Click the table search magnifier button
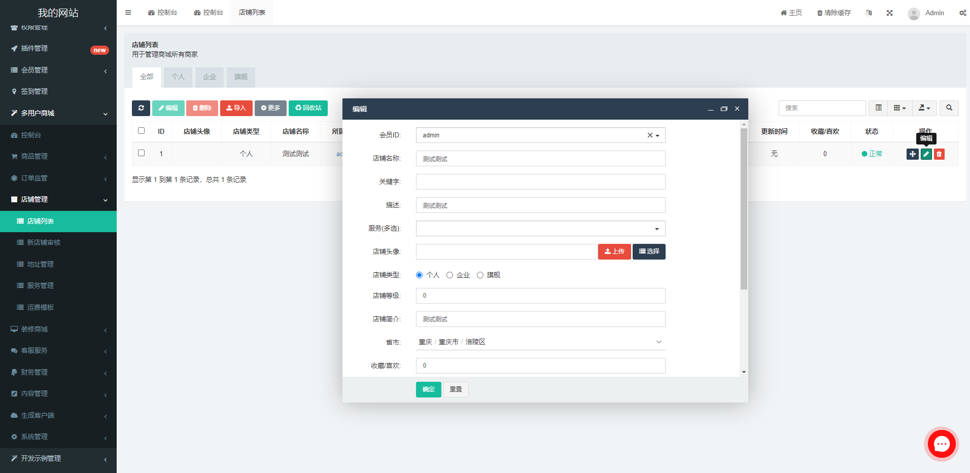970x473 pixels. pyautogui.click(x=949, y=108)
